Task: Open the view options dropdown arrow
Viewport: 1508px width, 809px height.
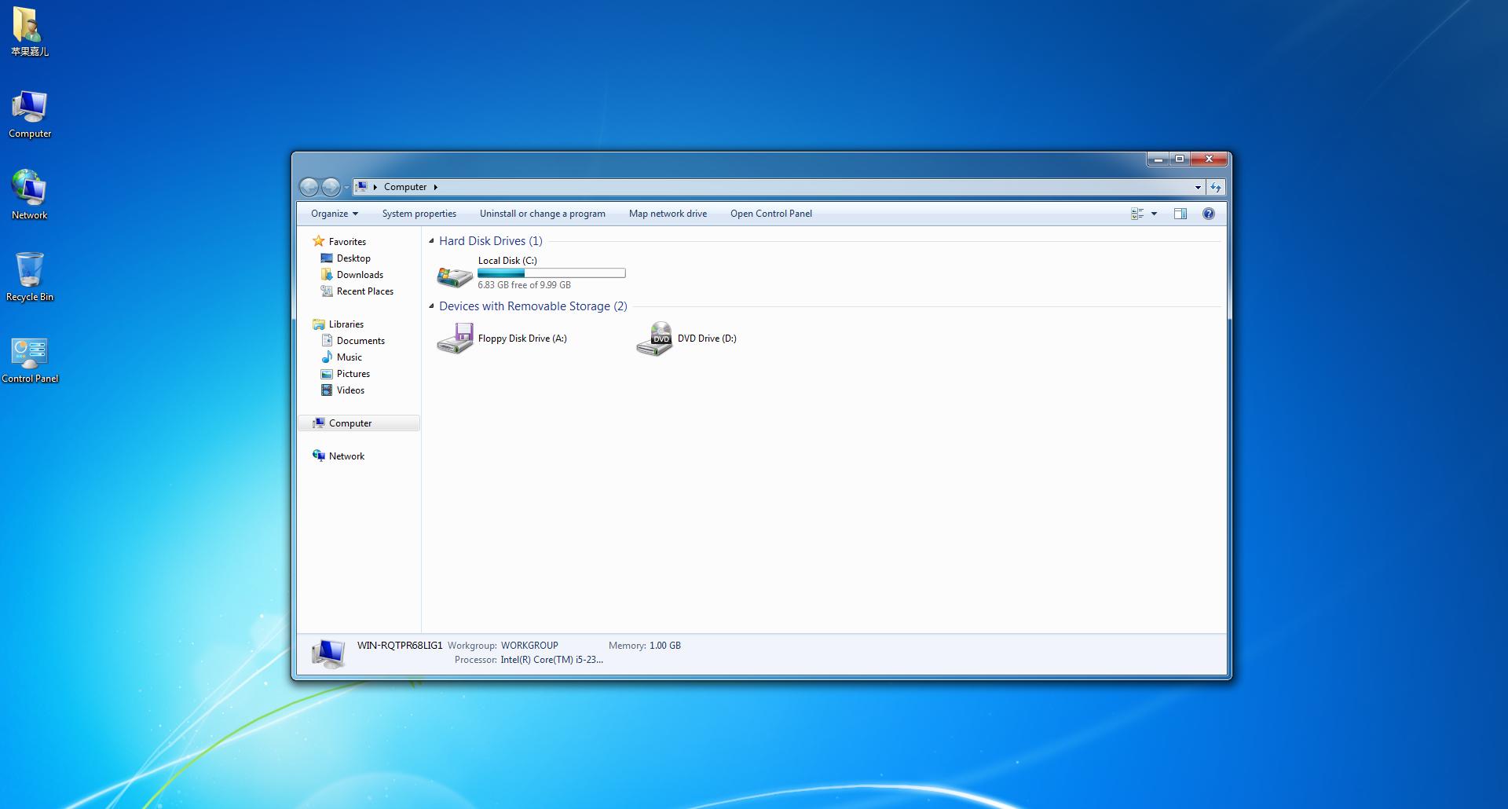Action: click(1154, 214)
